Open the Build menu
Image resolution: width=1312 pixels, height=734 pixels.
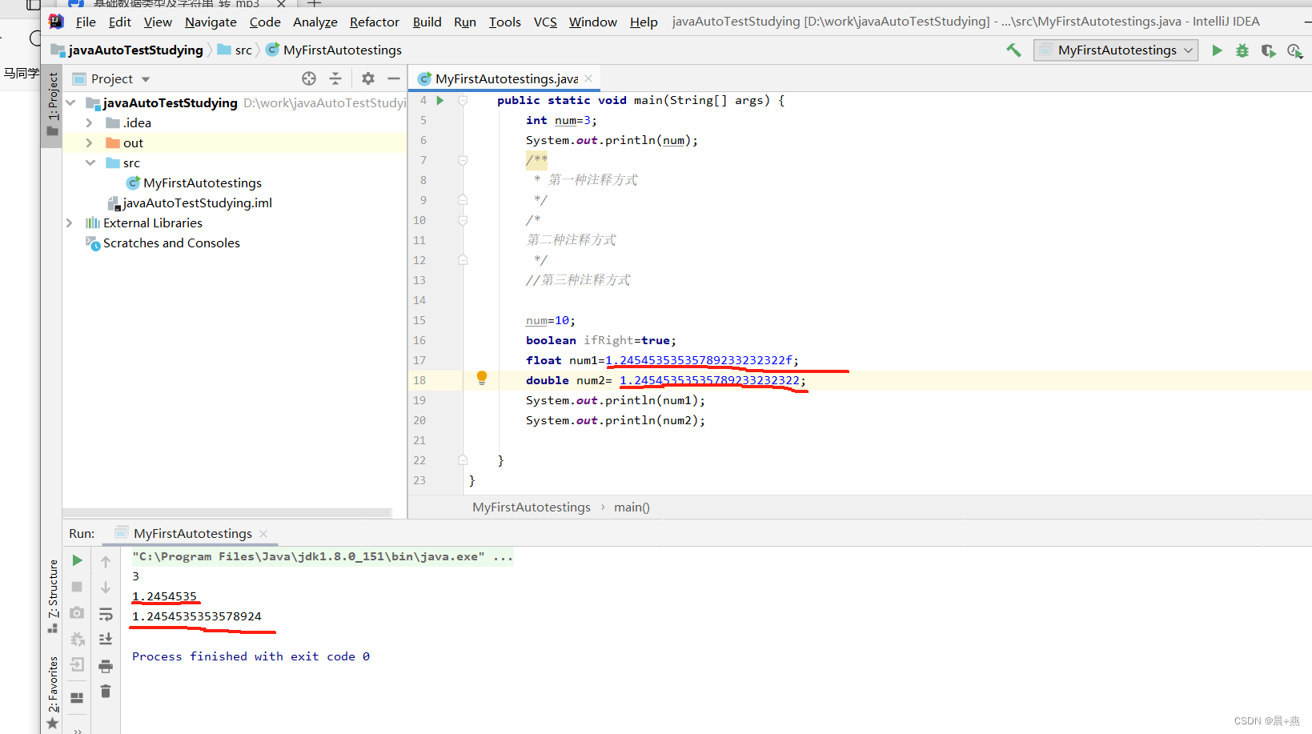427,22
